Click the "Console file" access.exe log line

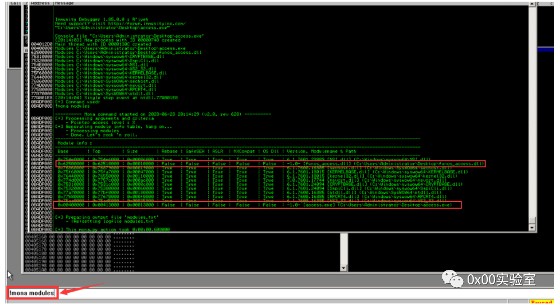pos(129,36)
